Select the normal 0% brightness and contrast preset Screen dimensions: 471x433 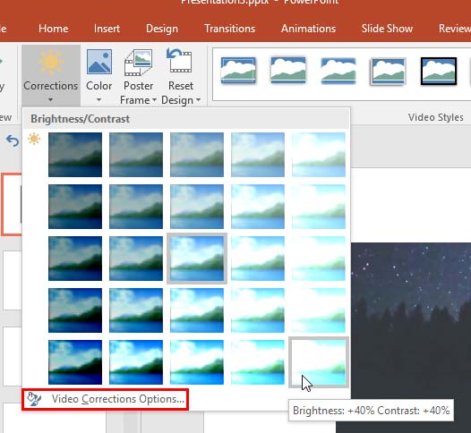coord(197,259)
